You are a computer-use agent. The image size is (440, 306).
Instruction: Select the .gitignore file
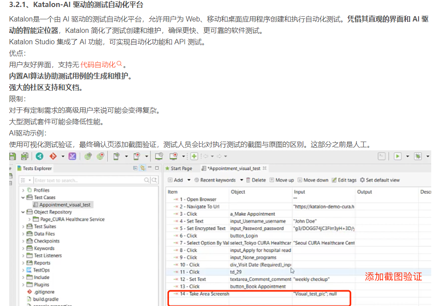click(41, 292)
